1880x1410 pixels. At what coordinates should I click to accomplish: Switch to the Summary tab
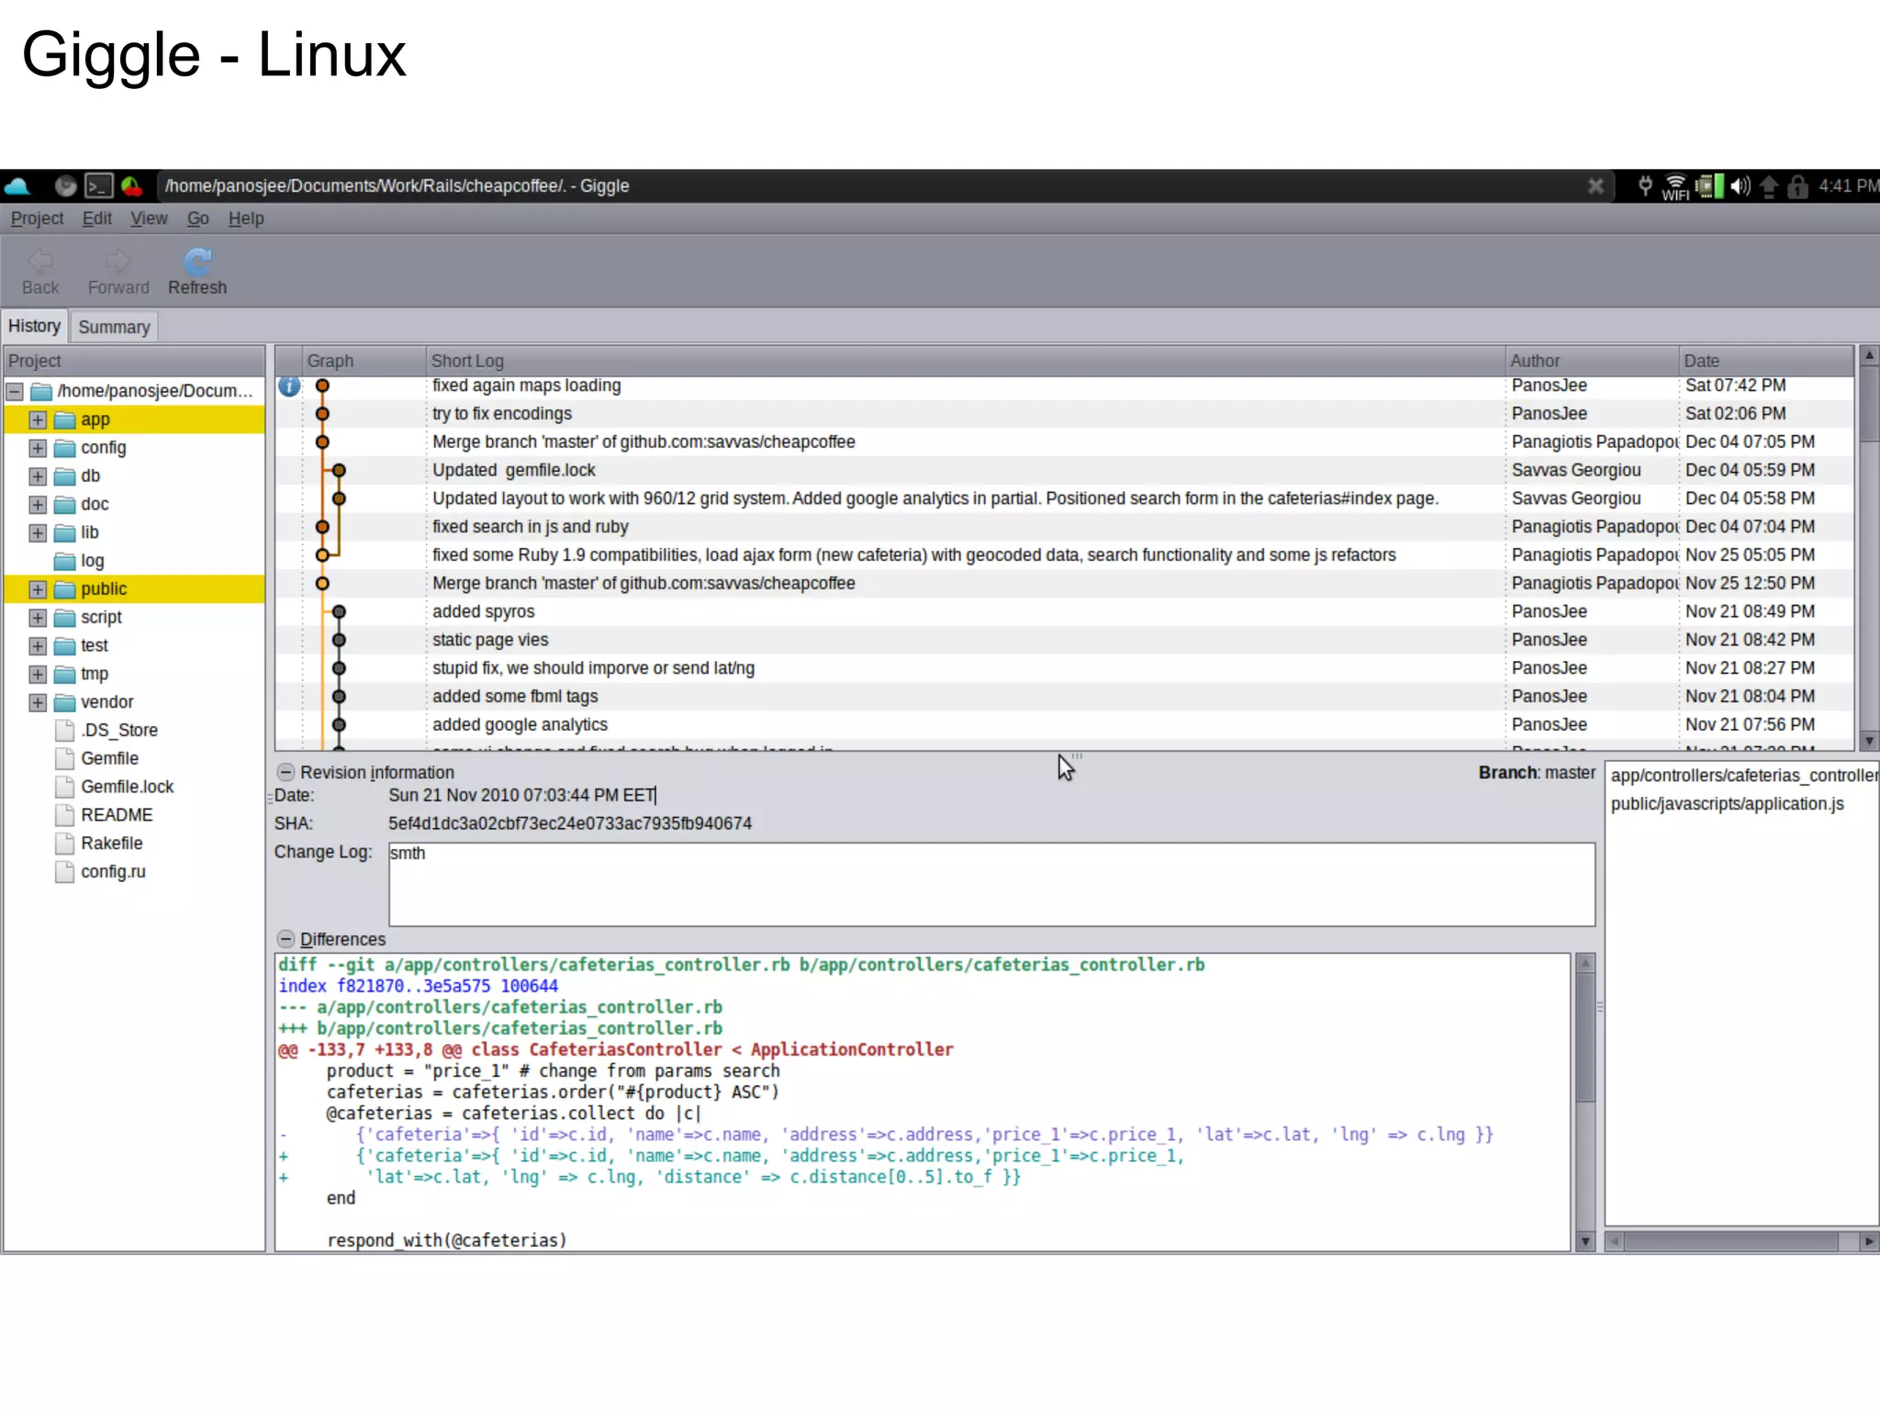tap(114, 328)
